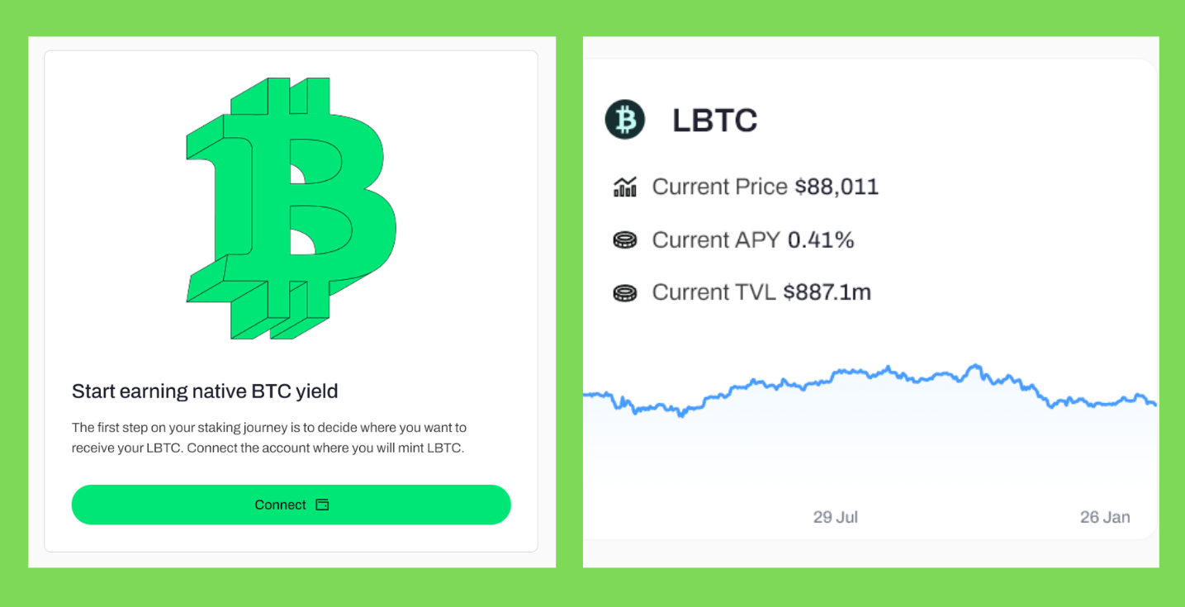Select the Current Price $88,011 value

(766, 187)
